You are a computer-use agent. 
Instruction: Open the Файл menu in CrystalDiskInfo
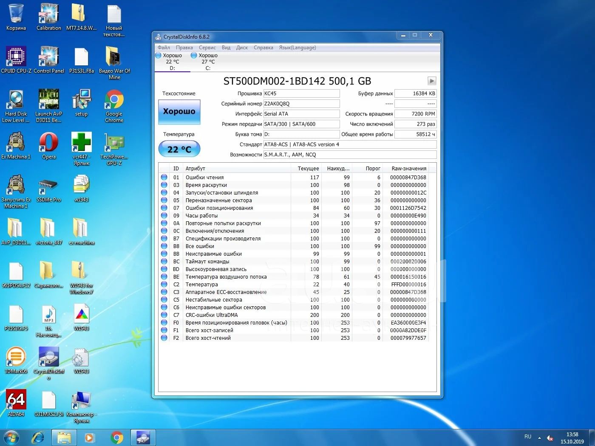click(164, 48)
